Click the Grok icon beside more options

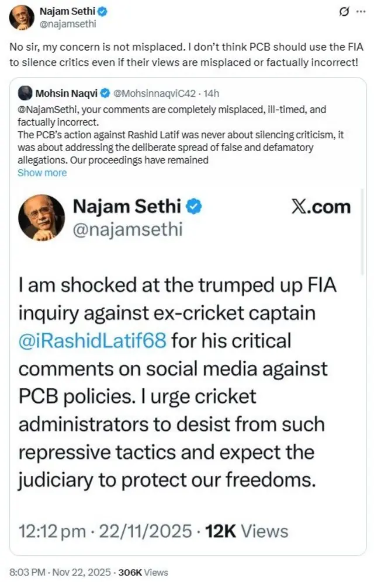click(x=345, y=12)
